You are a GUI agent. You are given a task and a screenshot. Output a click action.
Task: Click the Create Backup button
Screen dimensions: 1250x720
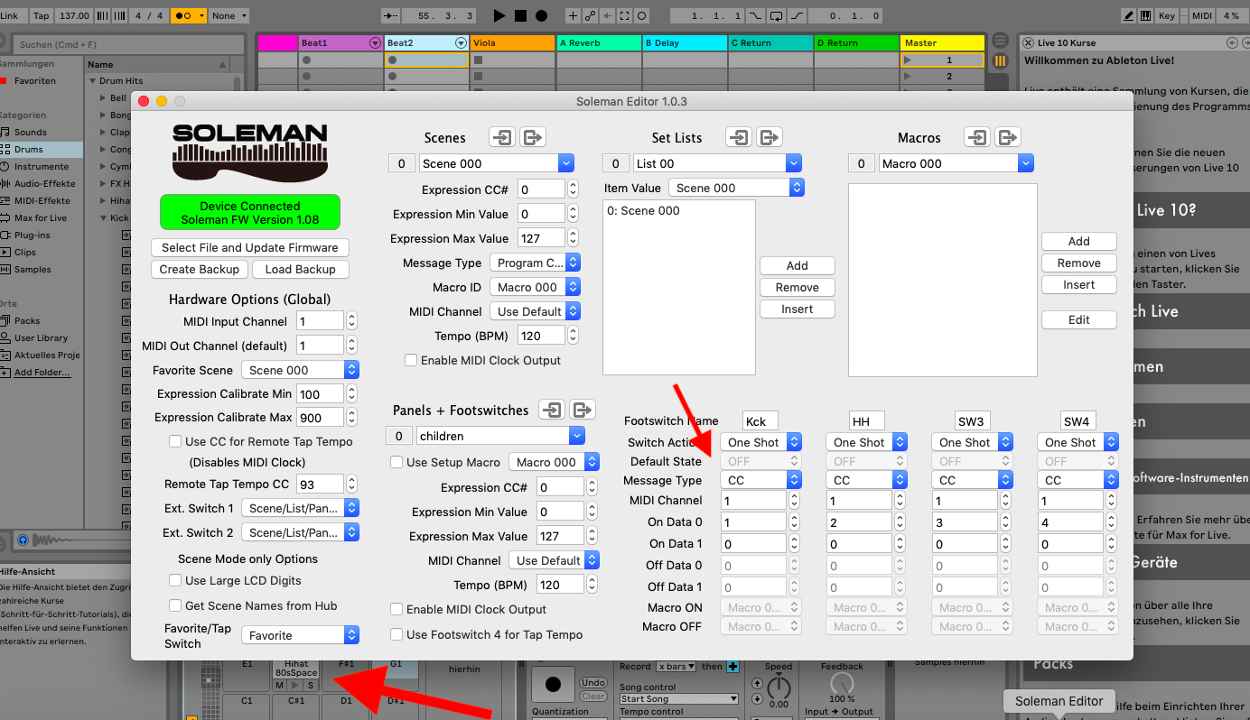click(200, 269)
